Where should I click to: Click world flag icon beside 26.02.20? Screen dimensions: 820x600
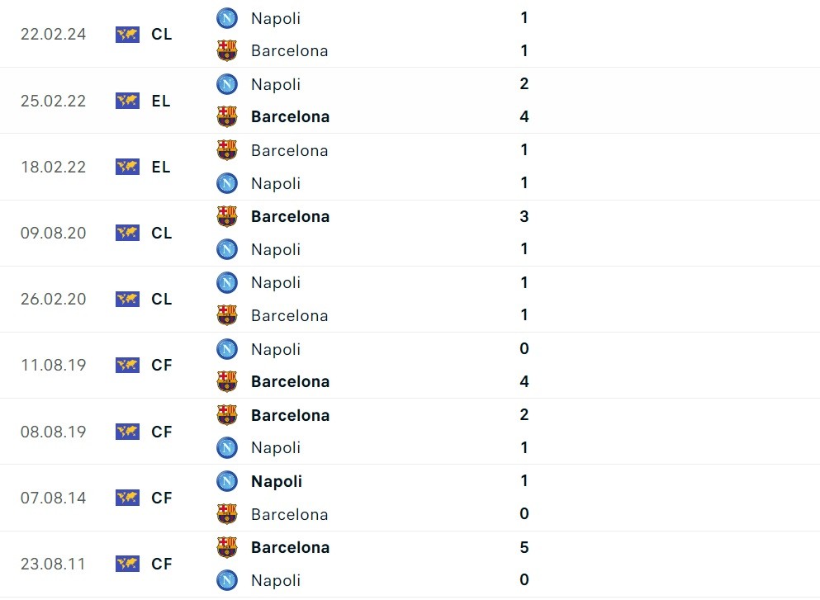click(127, 299)
